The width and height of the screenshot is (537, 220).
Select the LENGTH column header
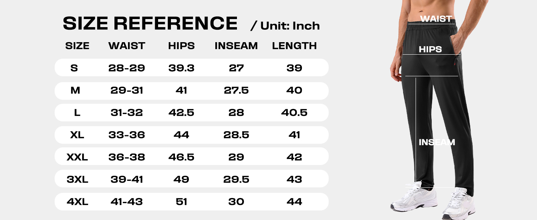pyautogui.click(x=294, y=46)
